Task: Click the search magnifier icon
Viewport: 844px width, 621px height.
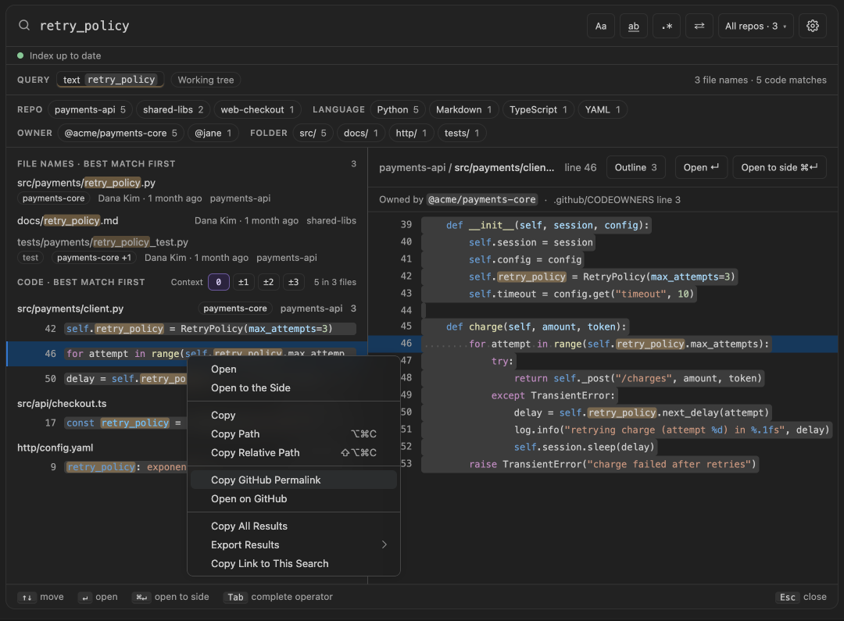Action: [x=24, y=25]
